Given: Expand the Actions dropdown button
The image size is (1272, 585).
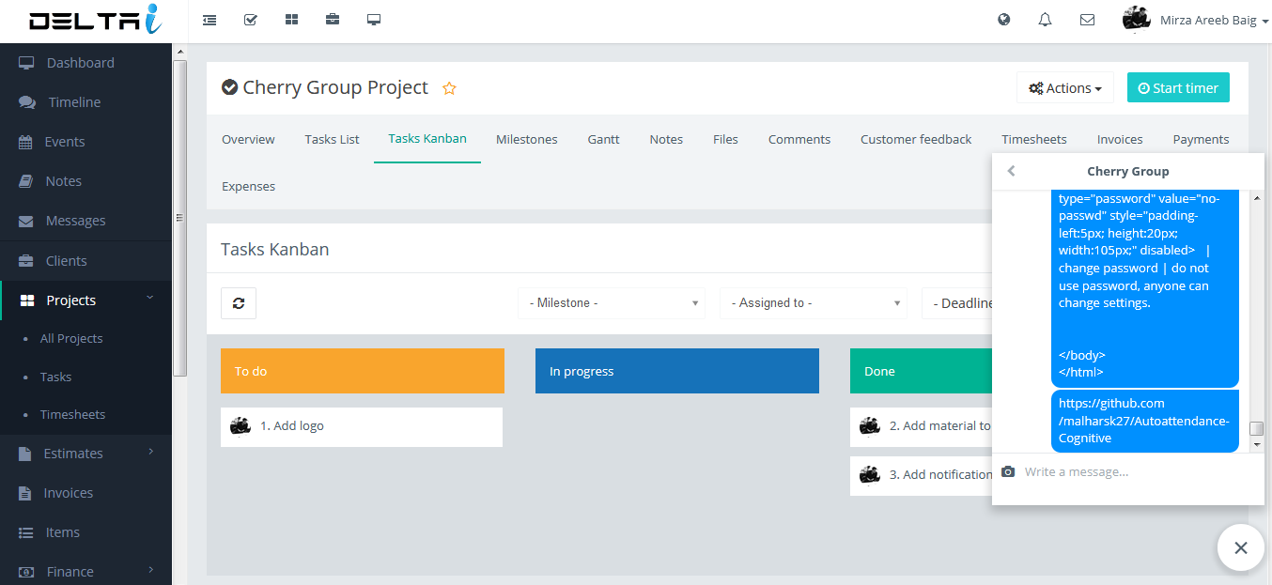Looking at the screenshot, I should (1064, 88).
